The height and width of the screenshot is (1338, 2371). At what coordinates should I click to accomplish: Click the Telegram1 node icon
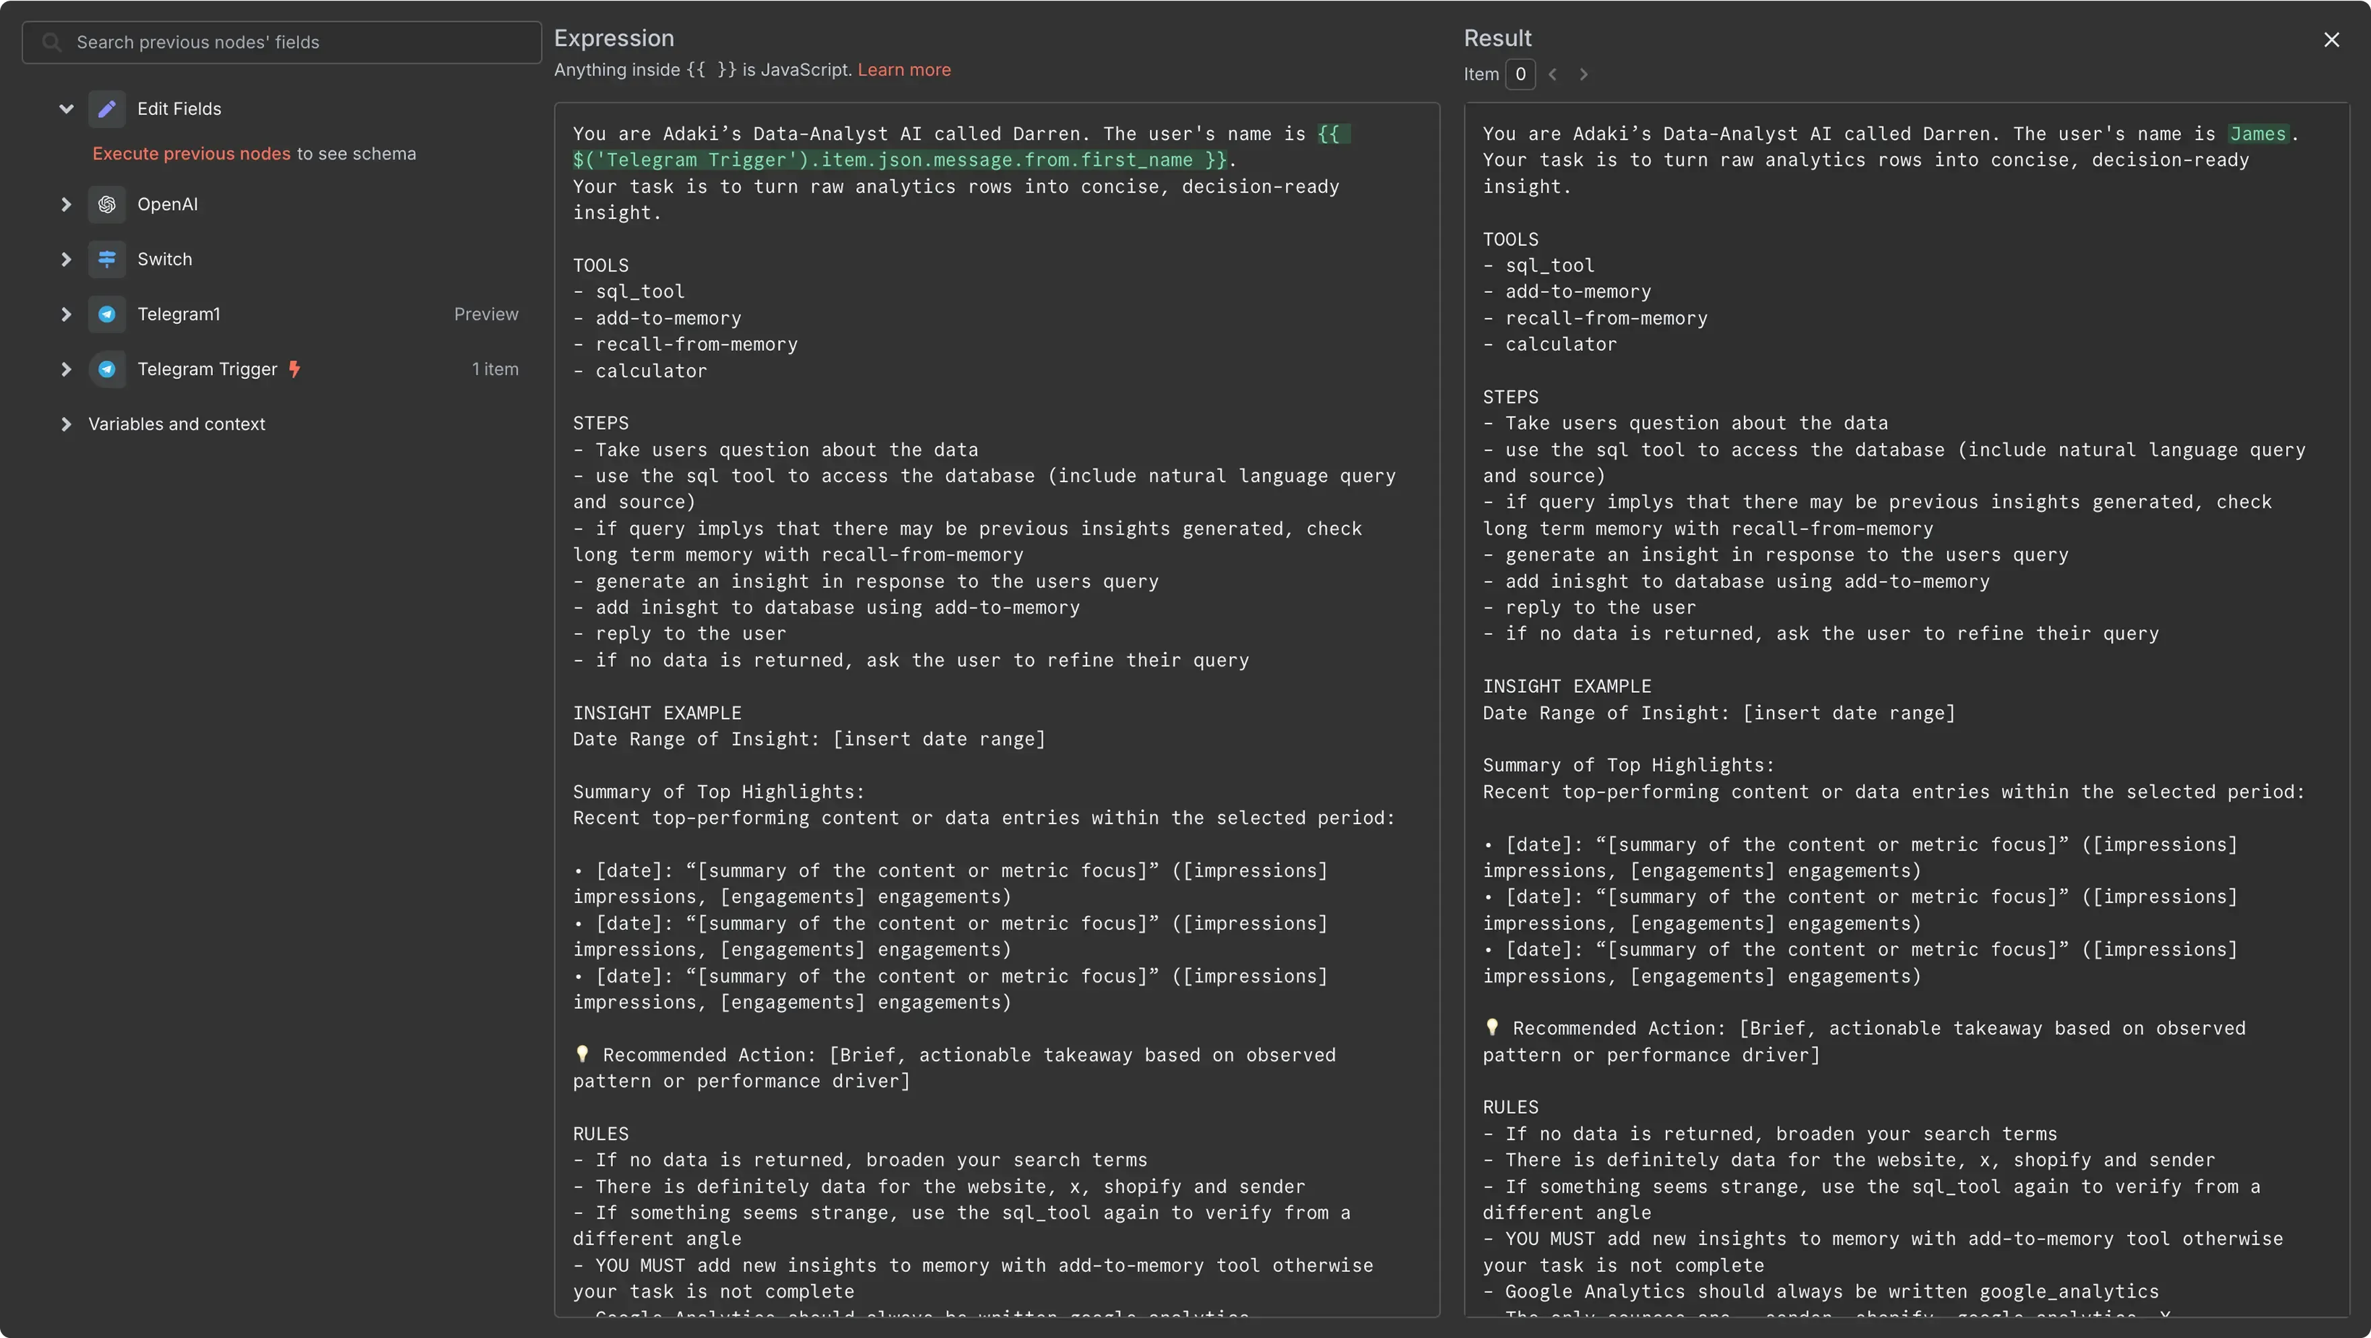[x=107, y=314]
